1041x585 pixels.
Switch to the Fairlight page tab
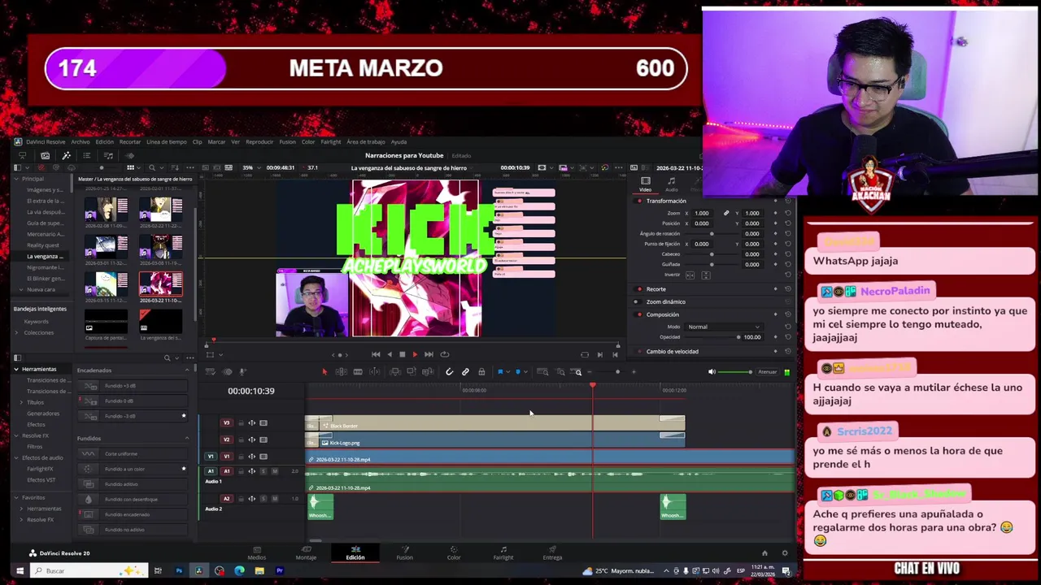503,552
